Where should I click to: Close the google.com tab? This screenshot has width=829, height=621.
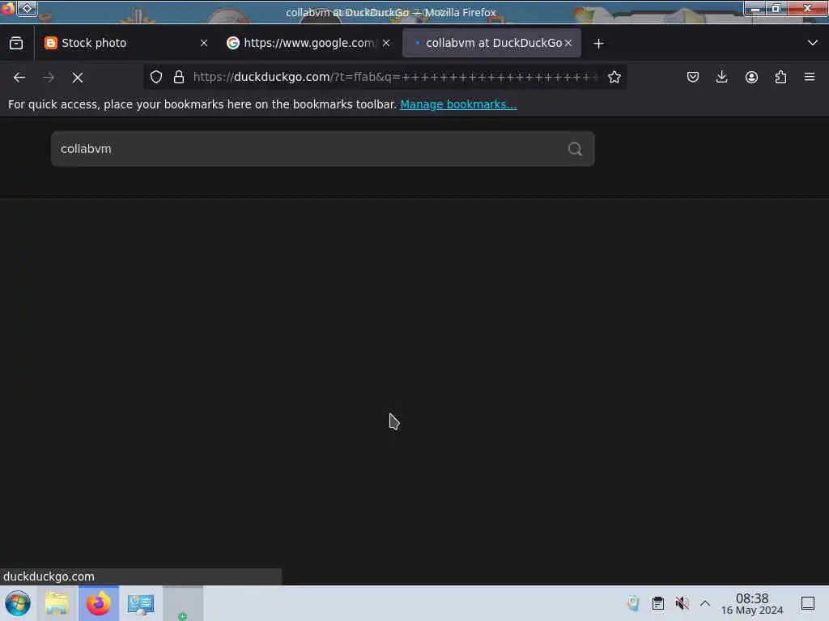386,43
